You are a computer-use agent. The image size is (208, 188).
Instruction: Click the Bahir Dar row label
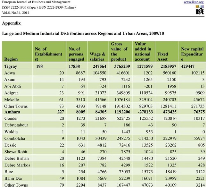[14, 178]
